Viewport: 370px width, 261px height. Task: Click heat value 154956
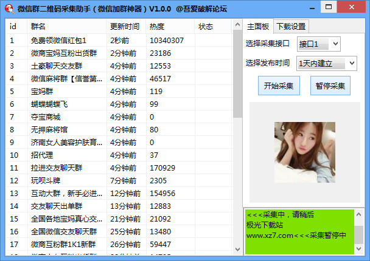(162, 194)
